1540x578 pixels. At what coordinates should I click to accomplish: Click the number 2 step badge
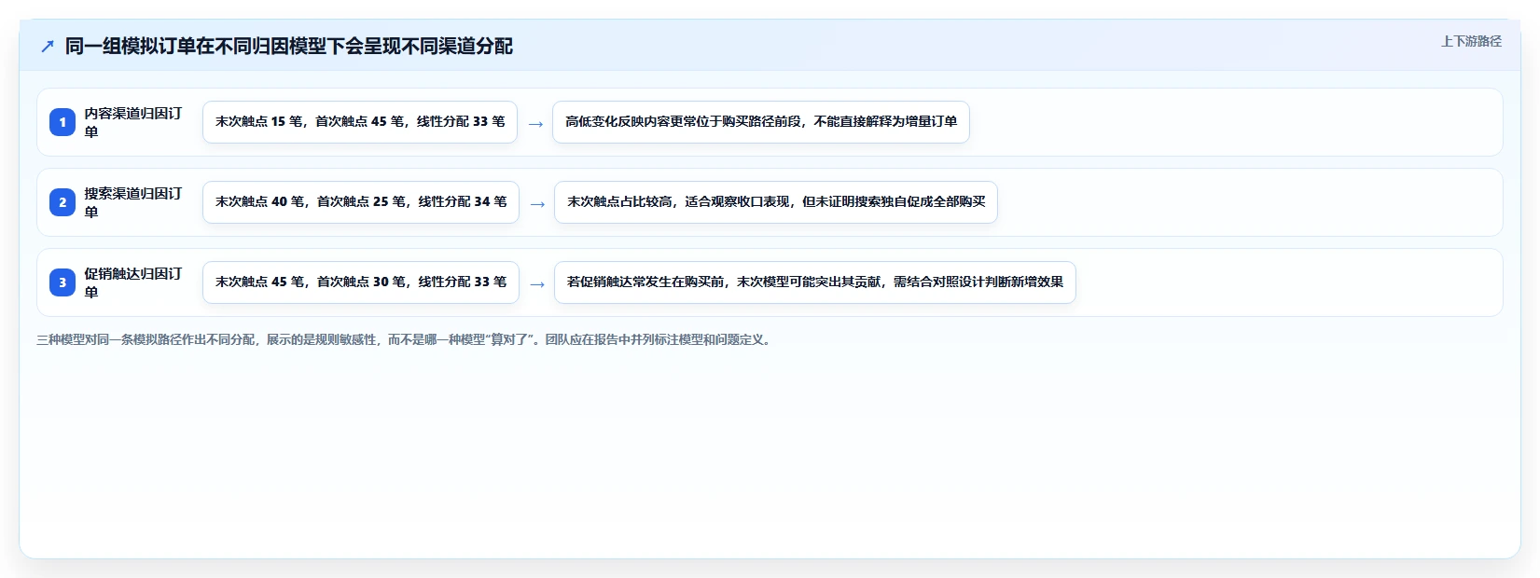pos(62,202)
